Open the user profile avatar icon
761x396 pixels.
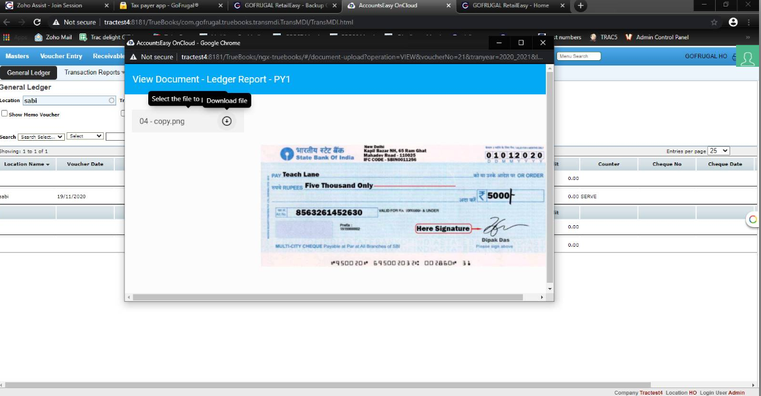click(x=747, y=57)
